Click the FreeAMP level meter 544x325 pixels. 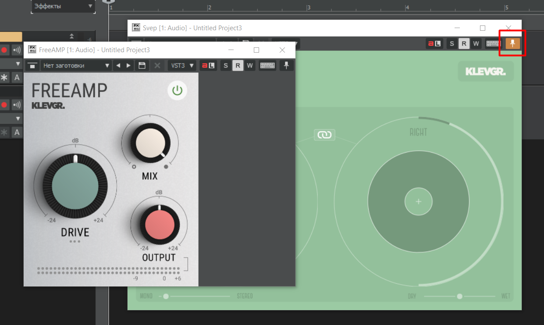tap(109, 270)
